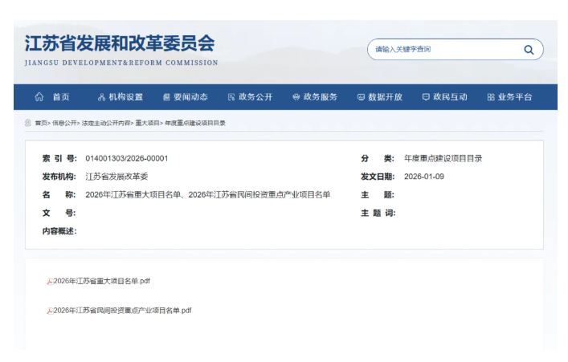Click the 政务服务 service icon

tap(296, 97)
